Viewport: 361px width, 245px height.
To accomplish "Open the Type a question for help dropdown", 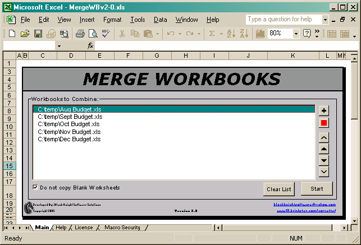I will (x=325, y=20).
